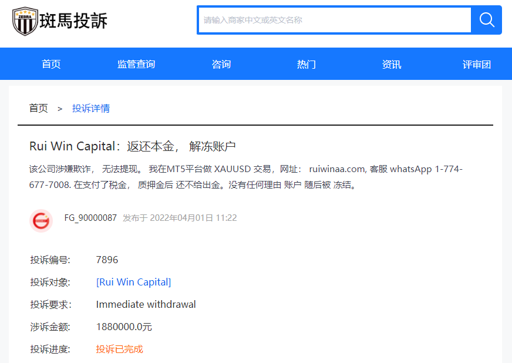Image resolution: width=512 pixels, height=363 pixels.
Task: Click the 投诉详情 breadcrumb link
Action: 91,109
